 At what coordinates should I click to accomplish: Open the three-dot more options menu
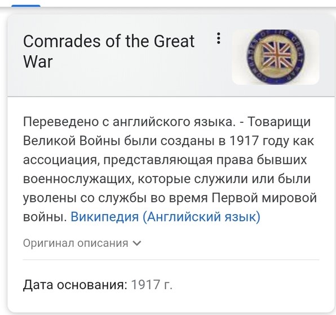(x=218, y=38)
